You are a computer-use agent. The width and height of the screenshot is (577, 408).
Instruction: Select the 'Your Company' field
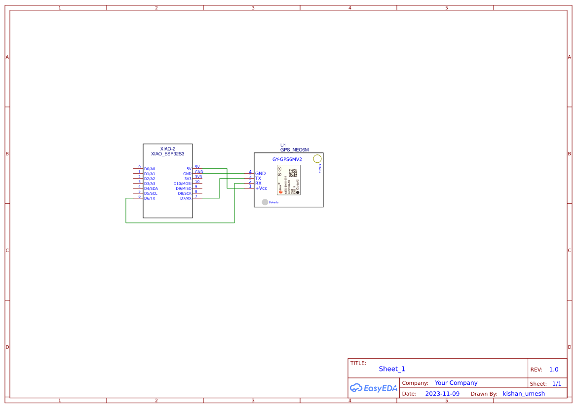click(x=456, y=383)
